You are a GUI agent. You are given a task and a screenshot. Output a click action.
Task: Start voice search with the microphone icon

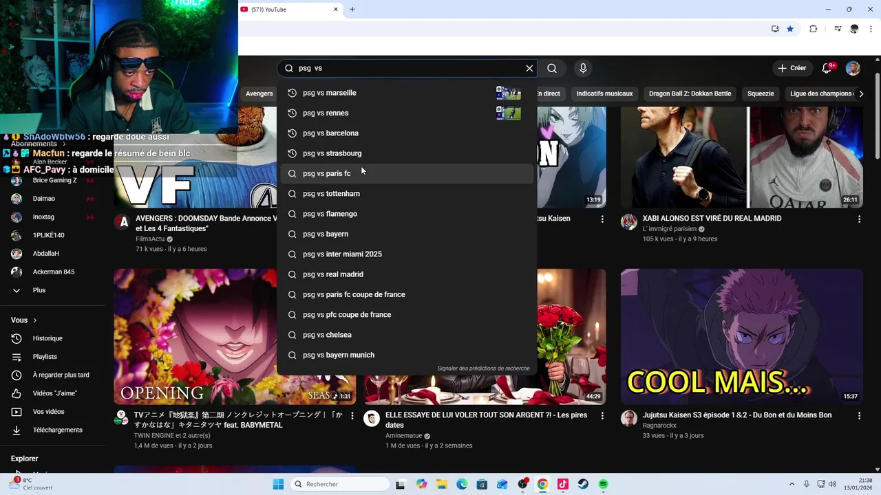coord(583,68)
